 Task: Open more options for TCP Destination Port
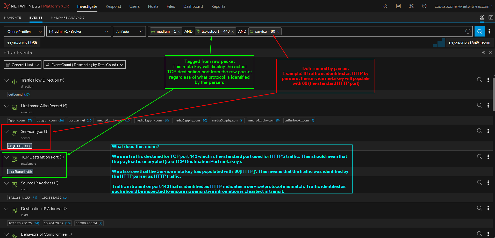pos(488,157)
